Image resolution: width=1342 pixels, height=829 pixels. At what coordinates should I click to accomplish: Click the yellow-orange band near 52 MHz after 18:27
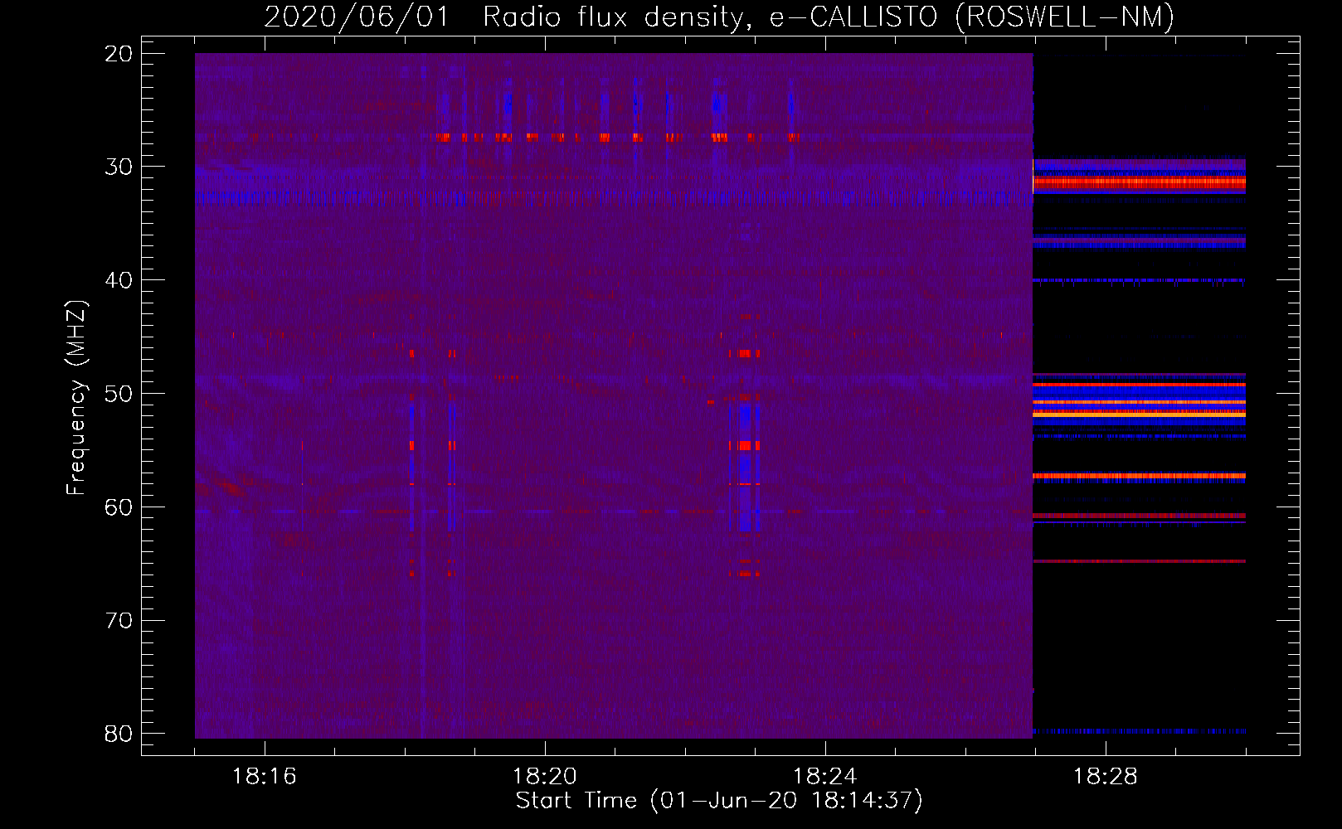click(x=1139, y=413)
